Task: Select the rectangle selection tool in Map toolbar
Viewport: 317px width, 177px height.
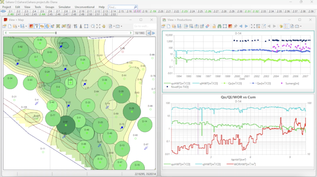Action: click(86, 26)
